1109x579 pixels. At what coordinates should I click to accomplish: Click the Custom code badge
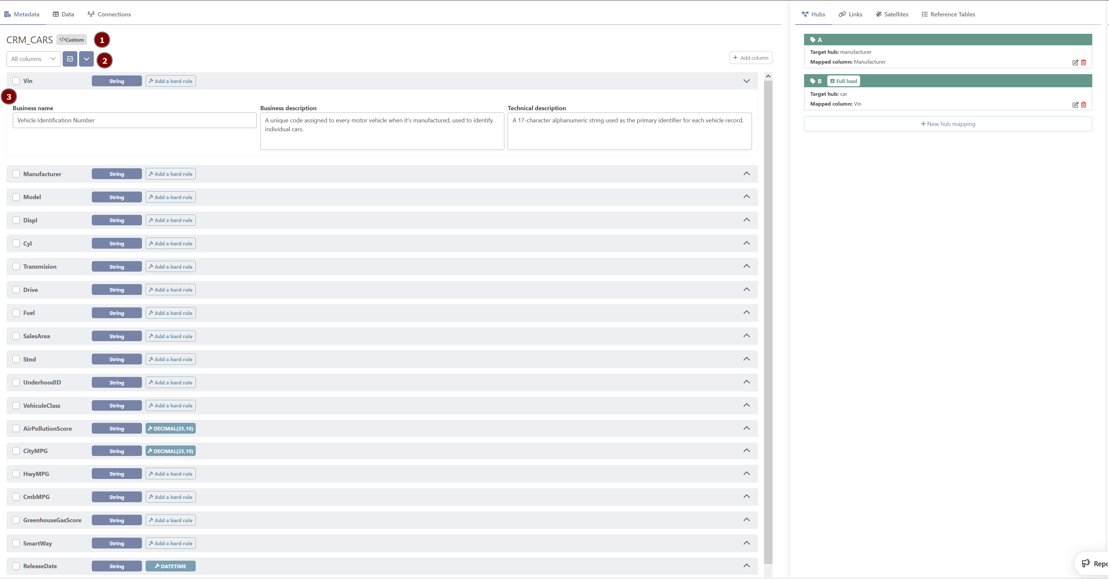[x=71, y=40]
